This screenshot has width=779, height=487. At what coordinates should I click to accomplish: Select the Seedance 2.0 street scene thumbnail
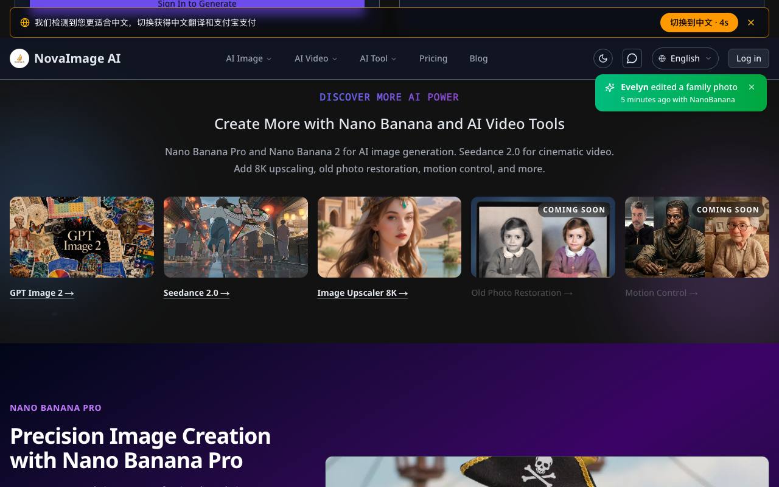pos(236,237)
